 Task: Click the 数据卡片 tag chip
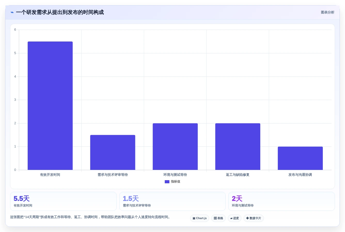pos(254,218)
